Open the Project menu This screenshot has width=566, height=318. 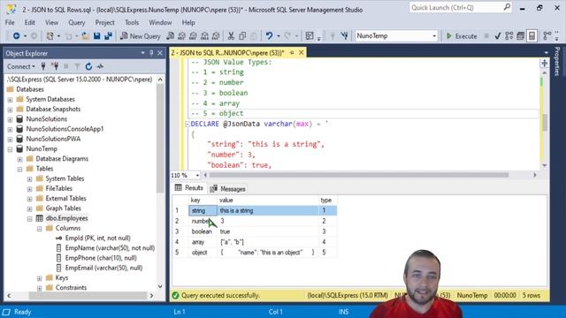click(x=104, y=22)
